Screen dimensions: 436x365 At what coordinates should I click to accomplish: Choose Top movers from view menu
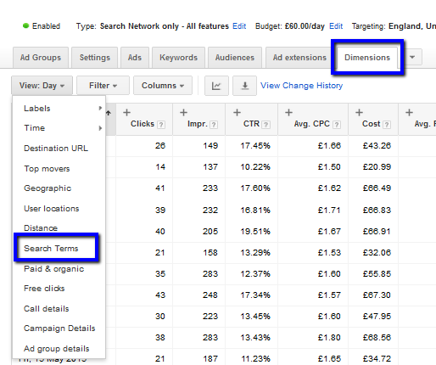pos(47,169)
